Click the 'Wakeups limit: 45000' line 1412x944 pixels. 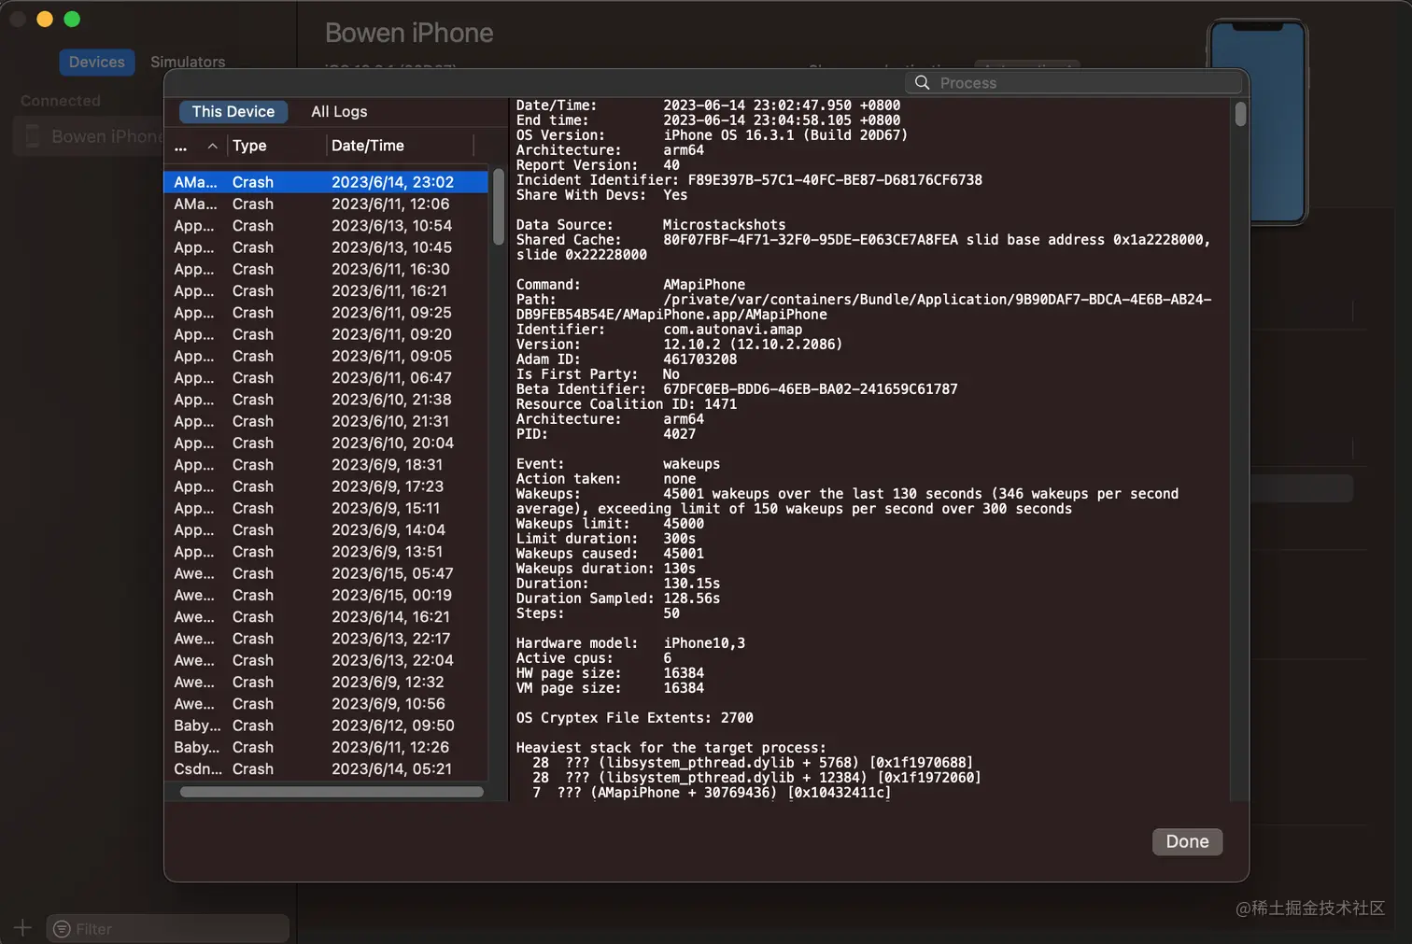pyautogui.click(x=610, y=524)
